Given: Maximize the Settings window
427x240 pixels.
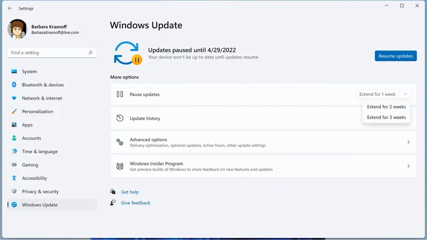Looking at the screenshot, I should (401, 6).
